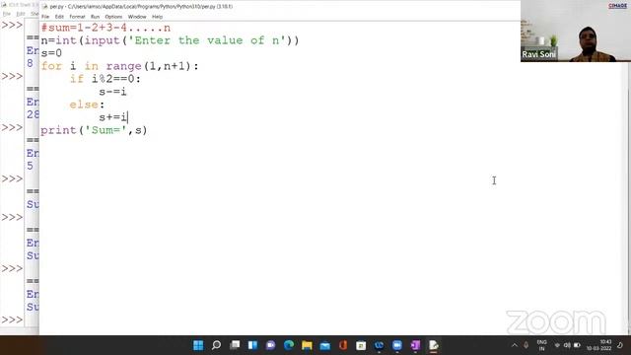Open the Run menu
Screen dimensions: 631x355
pyautogui.click(x=95, y=17)
